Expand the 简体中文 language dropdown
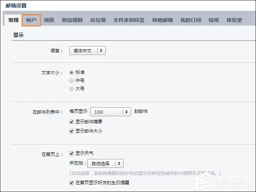Viewport: 256px width, 192px height. point(88,51)
